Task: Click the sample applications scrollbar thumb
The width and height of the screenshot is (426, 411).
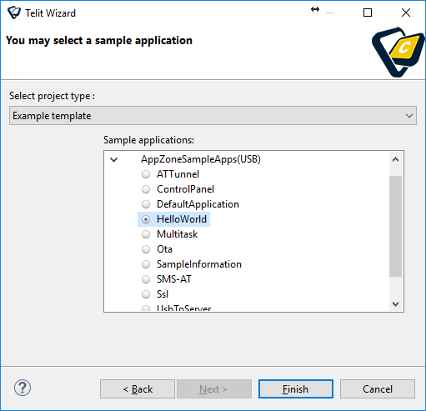Action: tap(395, 226)
